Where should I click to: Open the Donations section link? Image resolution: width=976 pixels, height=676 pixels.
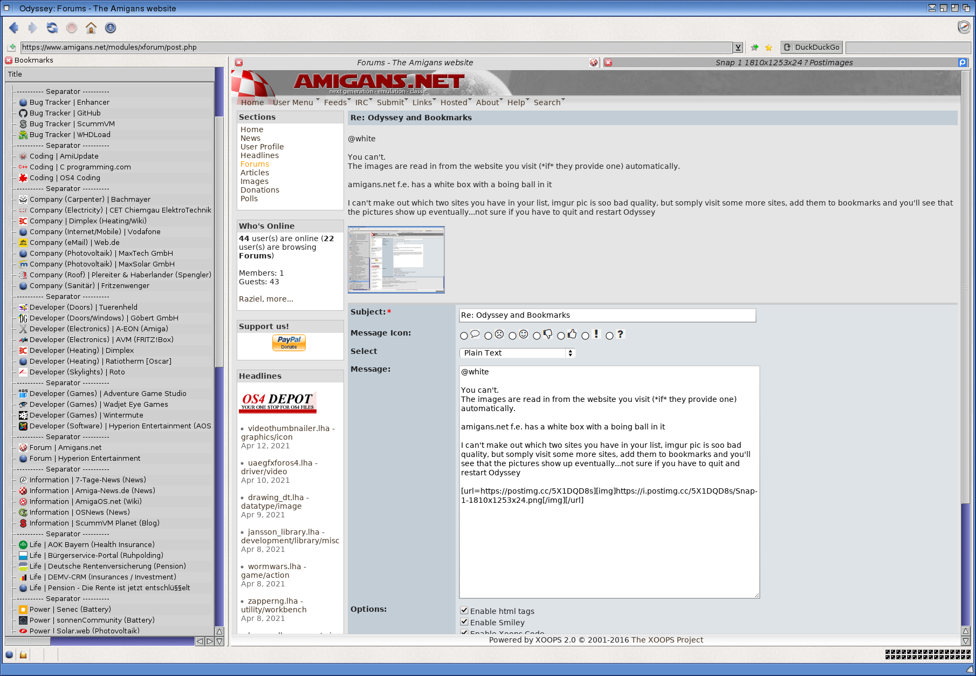pyautogui.click(x=260, y=190)
